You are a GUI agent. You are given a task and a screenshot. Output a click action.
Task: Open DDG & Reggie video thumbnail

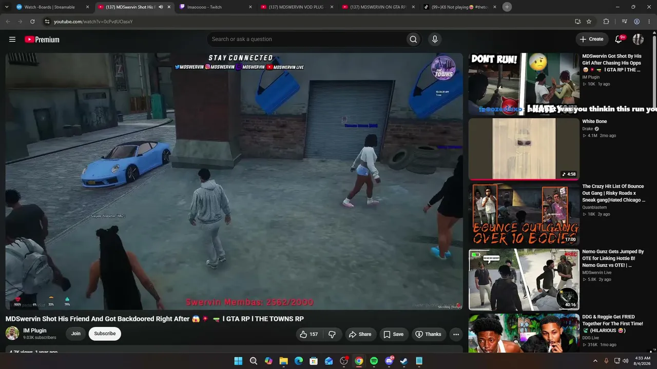[x=524, y=333]
